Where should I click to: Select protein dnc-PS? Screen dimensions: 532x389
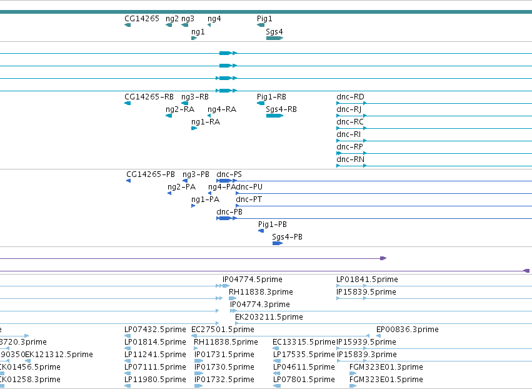(x=229, y=174)
